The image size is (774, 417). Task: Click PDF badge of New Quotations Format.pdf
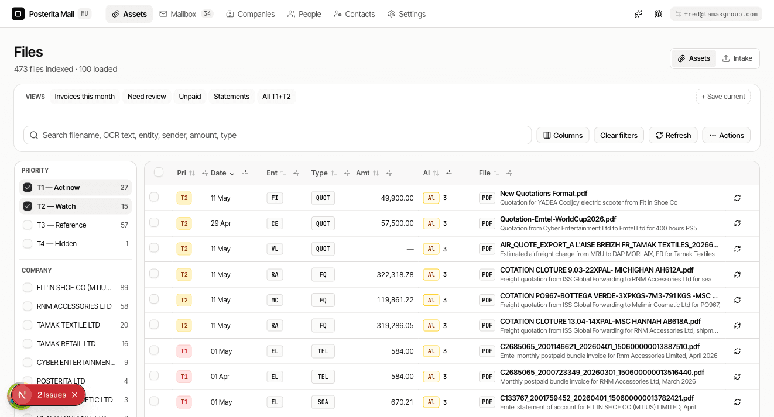tap(487, 198)
